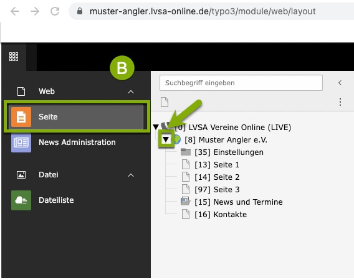This screenshot has width=354, height=280.
Task: Reload the page in the browser
Action: click(55, 11)
